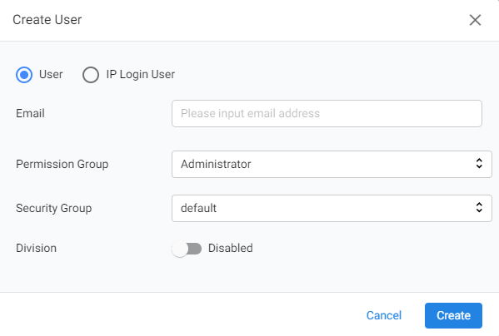Click the up-down arrows of Security Group
499x336 pixels.
[479, 208]
